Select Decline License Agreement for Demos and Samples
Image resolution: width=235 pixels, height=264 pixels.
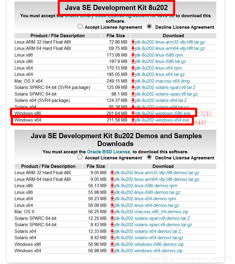[149, 157]
